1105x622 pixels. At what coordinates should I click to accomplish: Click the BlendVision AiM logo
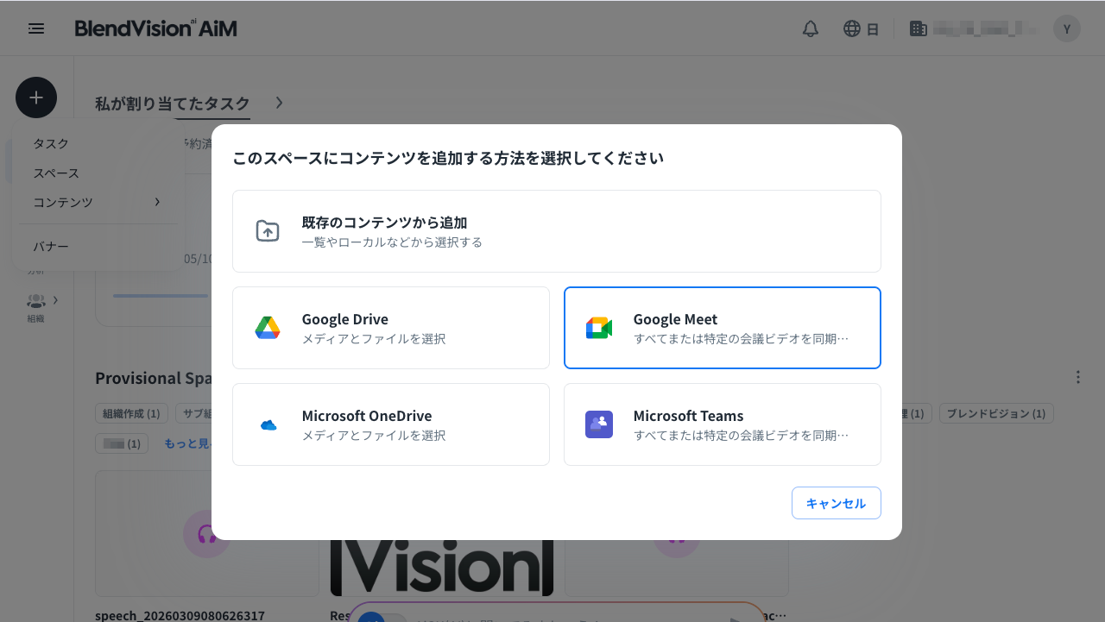point(155,28)
